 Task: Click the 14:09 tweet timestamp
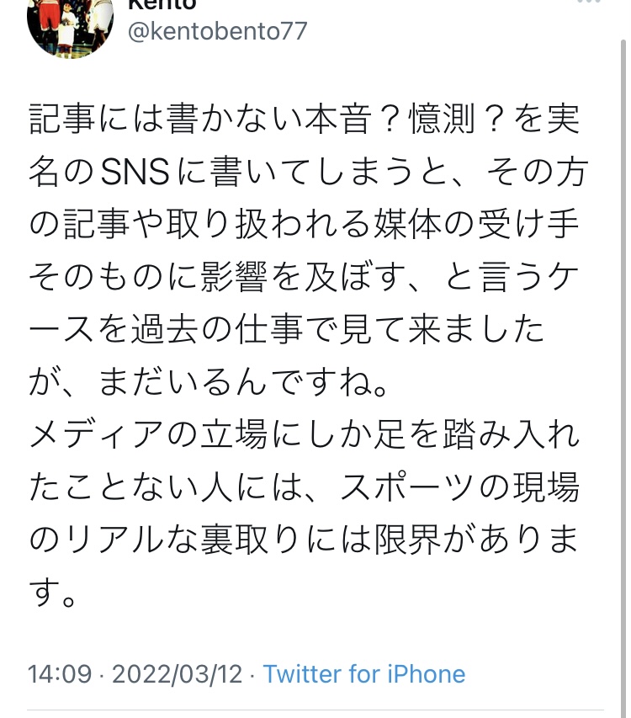click(60, 674)
